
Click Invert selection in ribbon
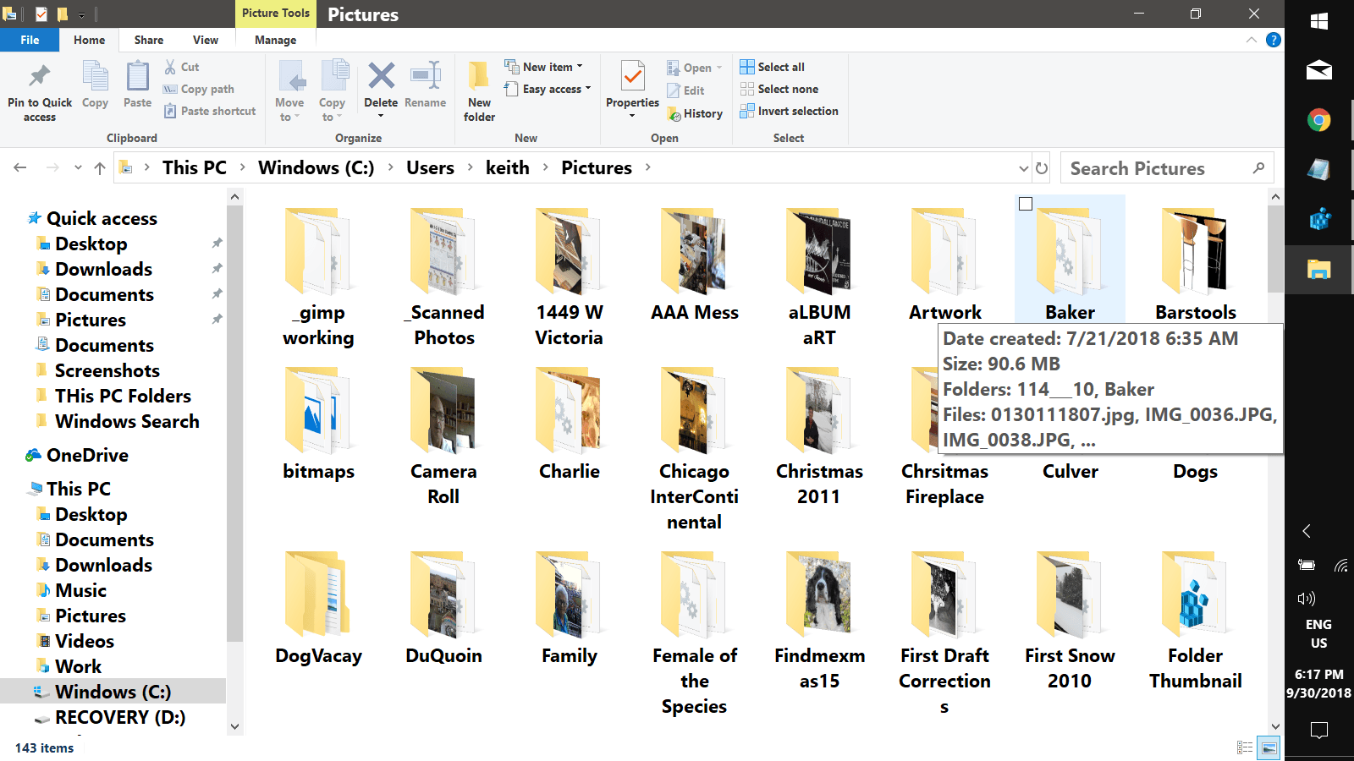click(x=789, y=111)
